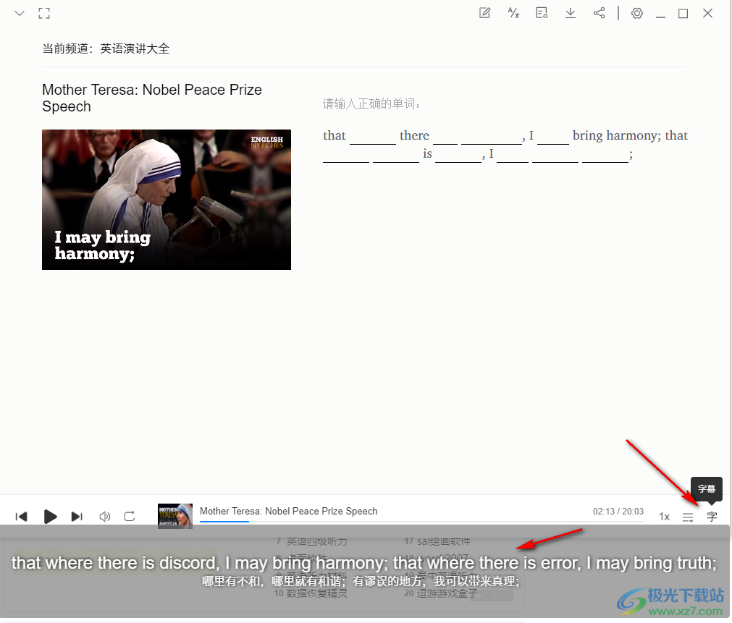Click the title 'Mother Teresa: Nobel Peace Prize Speech' in player bar
The width and height of the screenshot is (732, 623).
(x=288, y=511)
